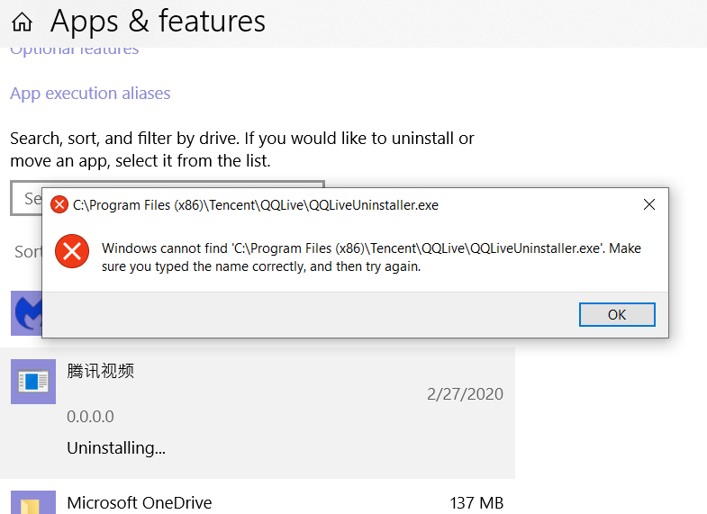Image resolution: width=707 pixels, height=514 pixels.
Task: Open the Sort by dropdown behind the dialog
Action: 28,251
